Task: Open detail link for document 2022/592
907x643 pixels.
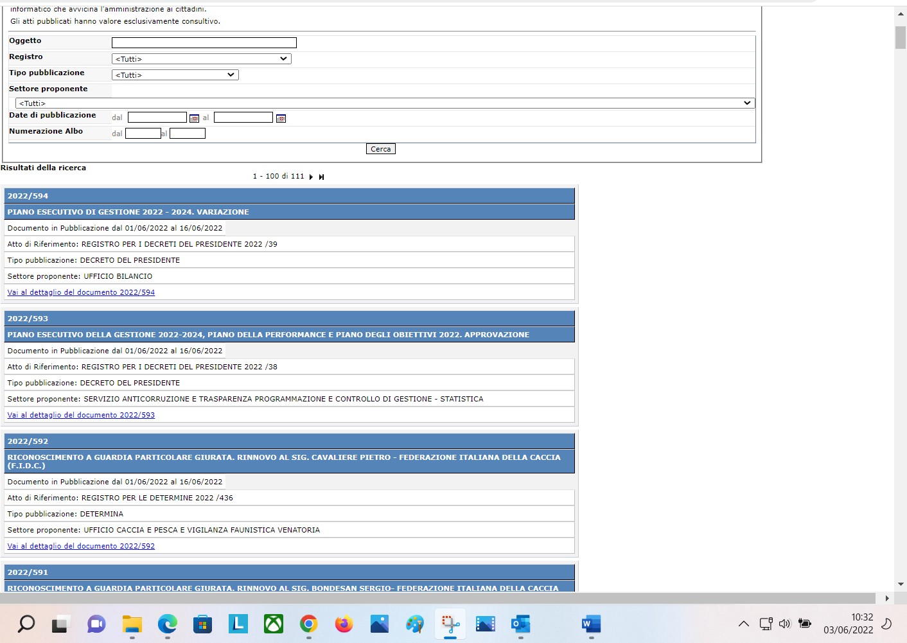Action: 81,546
